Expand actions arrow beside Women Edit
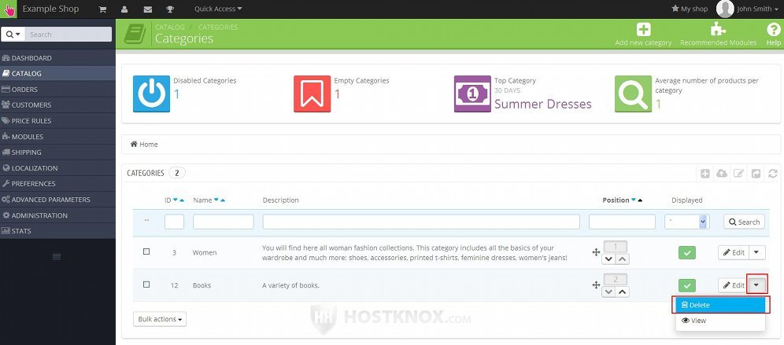Viewport: 784px width, 345px height. pyautogui.click(x=756, y=252)
